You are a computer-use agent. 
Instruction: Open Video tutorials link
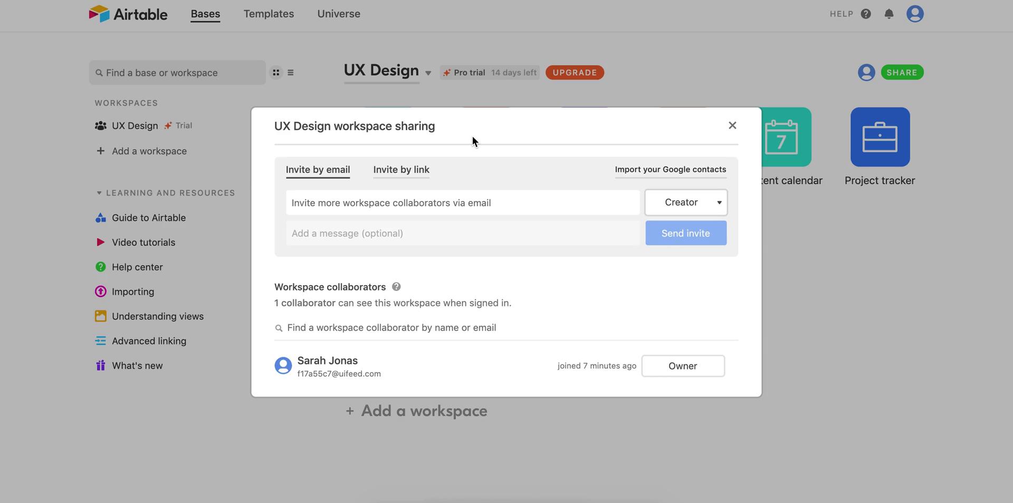click(144, 243)
